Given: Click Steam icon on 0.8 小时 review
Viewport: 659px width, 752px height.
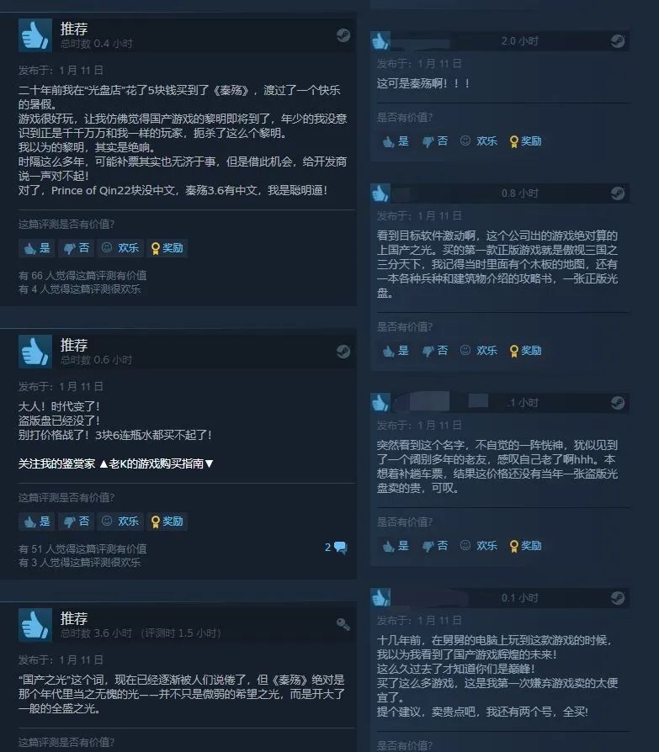Looking at the screenshot, I should [618, 193].
